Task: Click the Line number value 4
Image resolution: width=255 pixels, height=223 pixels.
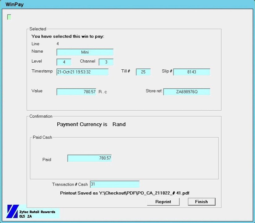Action: click(58, 44)
